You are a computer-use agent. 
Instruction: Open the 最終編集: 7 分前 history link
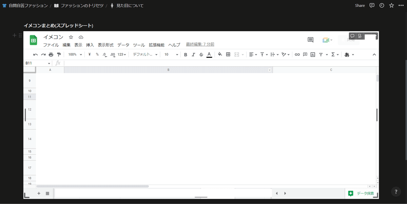(200, 44)
